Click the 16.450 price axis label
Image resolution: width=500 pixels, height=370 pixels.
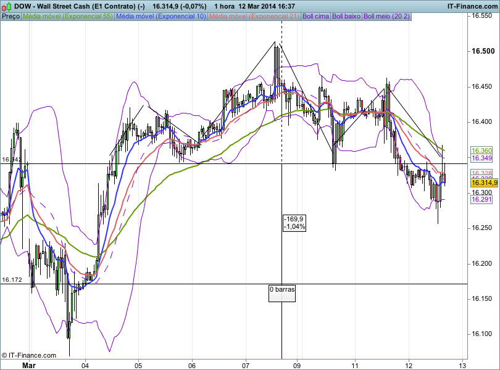coord(482,87)
